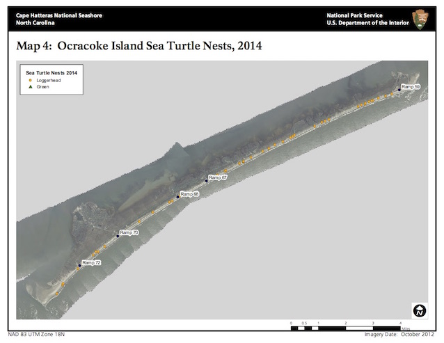Click the 'Loggerhead' legend label
Screen dimensions: 444x343
coord(49,81)
